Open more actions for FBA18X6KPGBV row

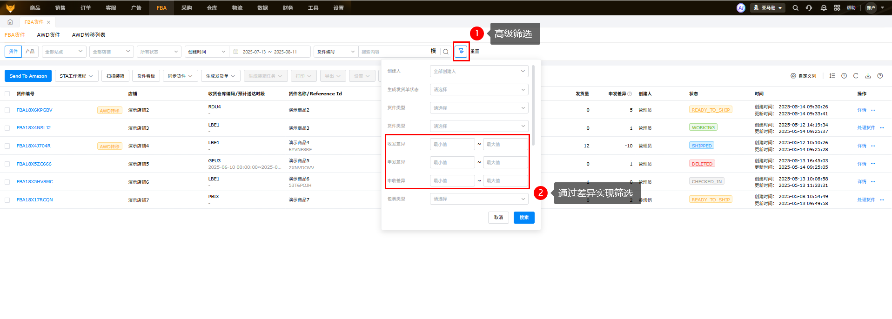(873, 110)
